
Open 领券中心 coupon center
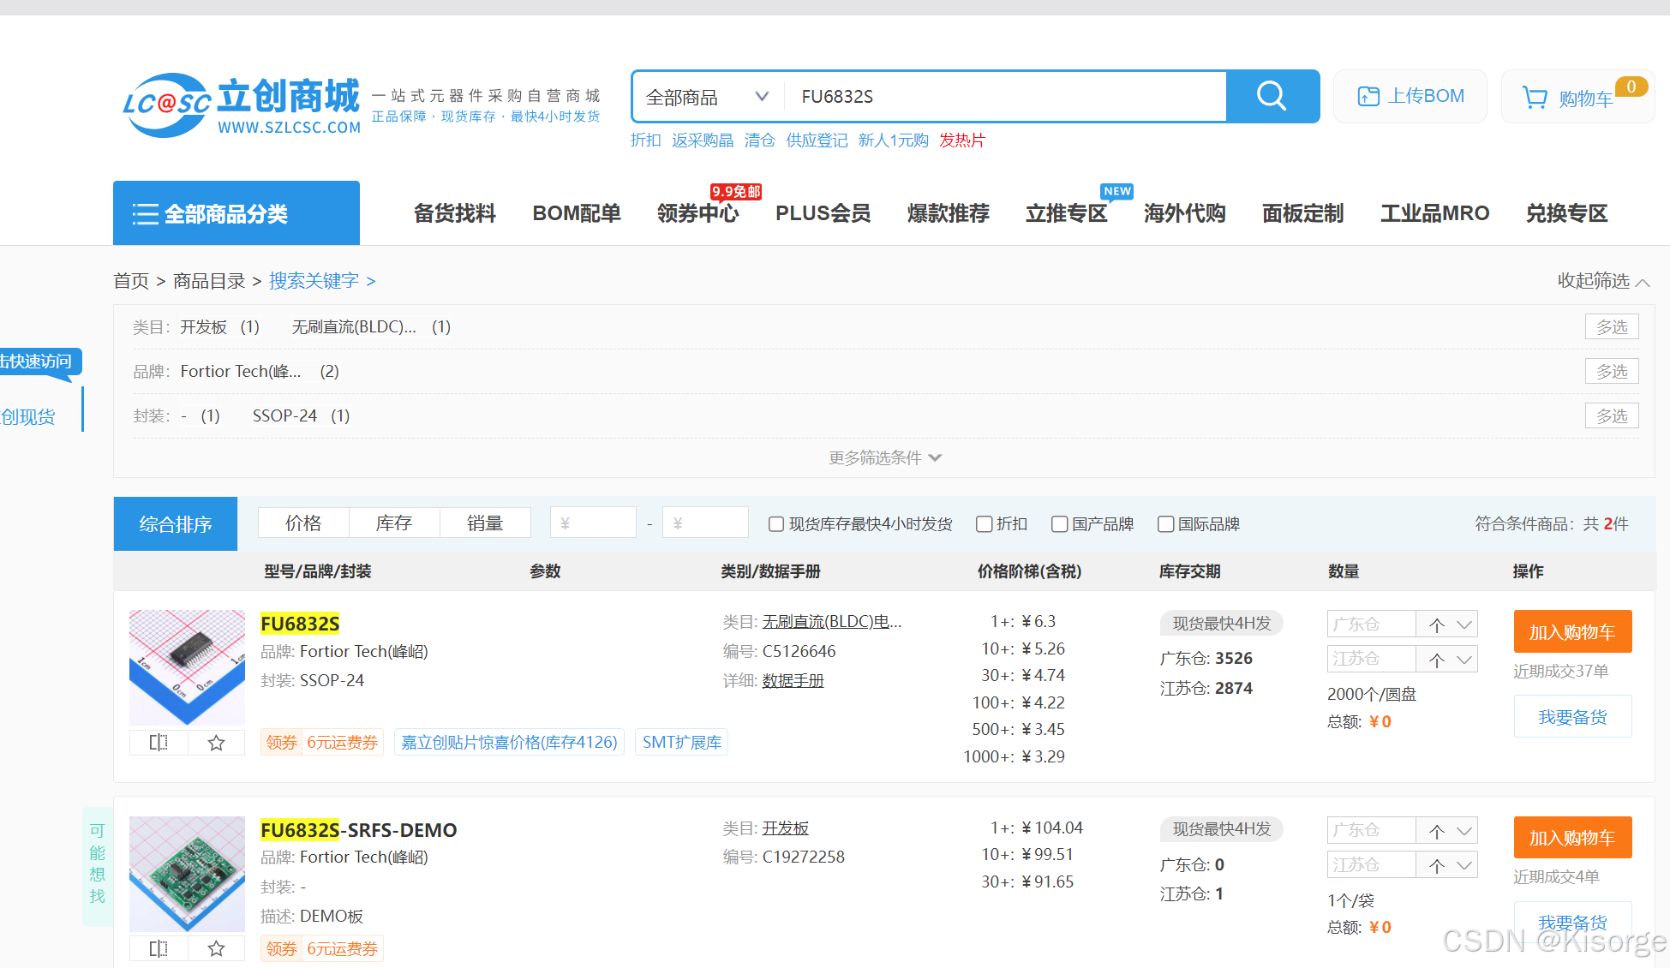698,213
